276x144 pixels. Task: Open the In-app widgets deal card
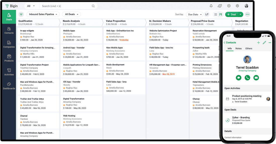point(38,35)
